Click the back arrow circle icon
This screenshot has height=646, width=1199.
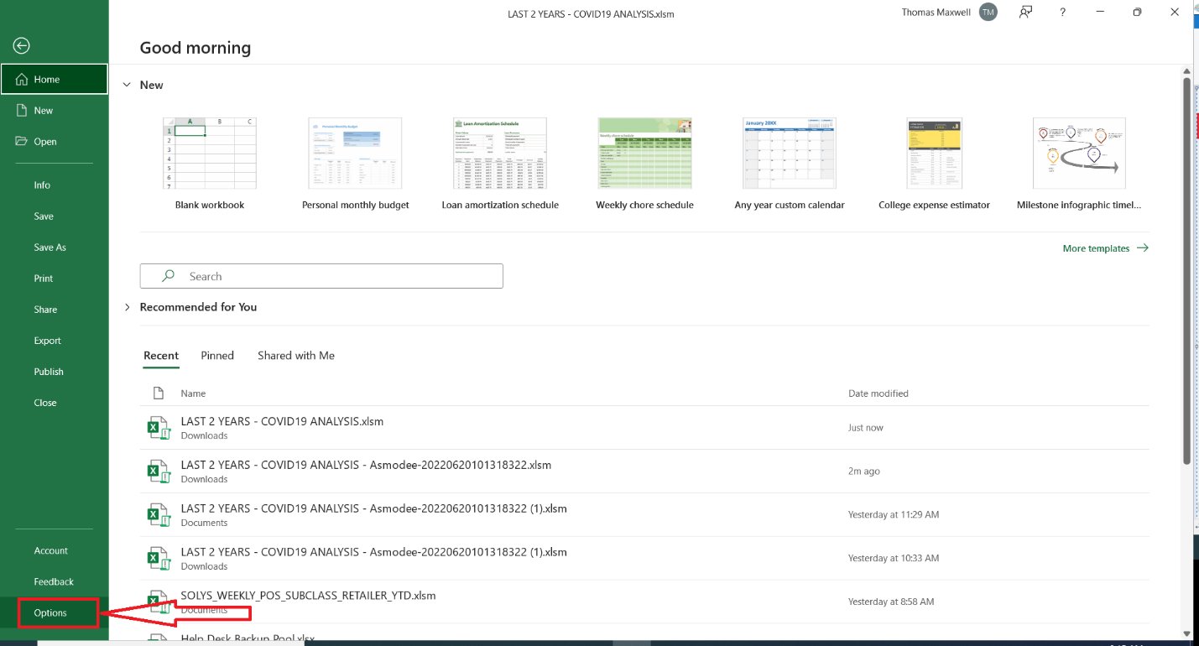tap(22, 46)
